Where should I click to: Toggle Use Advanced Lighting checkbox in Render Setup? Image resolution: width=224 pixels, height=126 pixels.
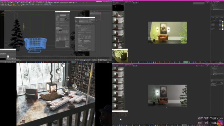pyautogui.click(x=78, y=46)
